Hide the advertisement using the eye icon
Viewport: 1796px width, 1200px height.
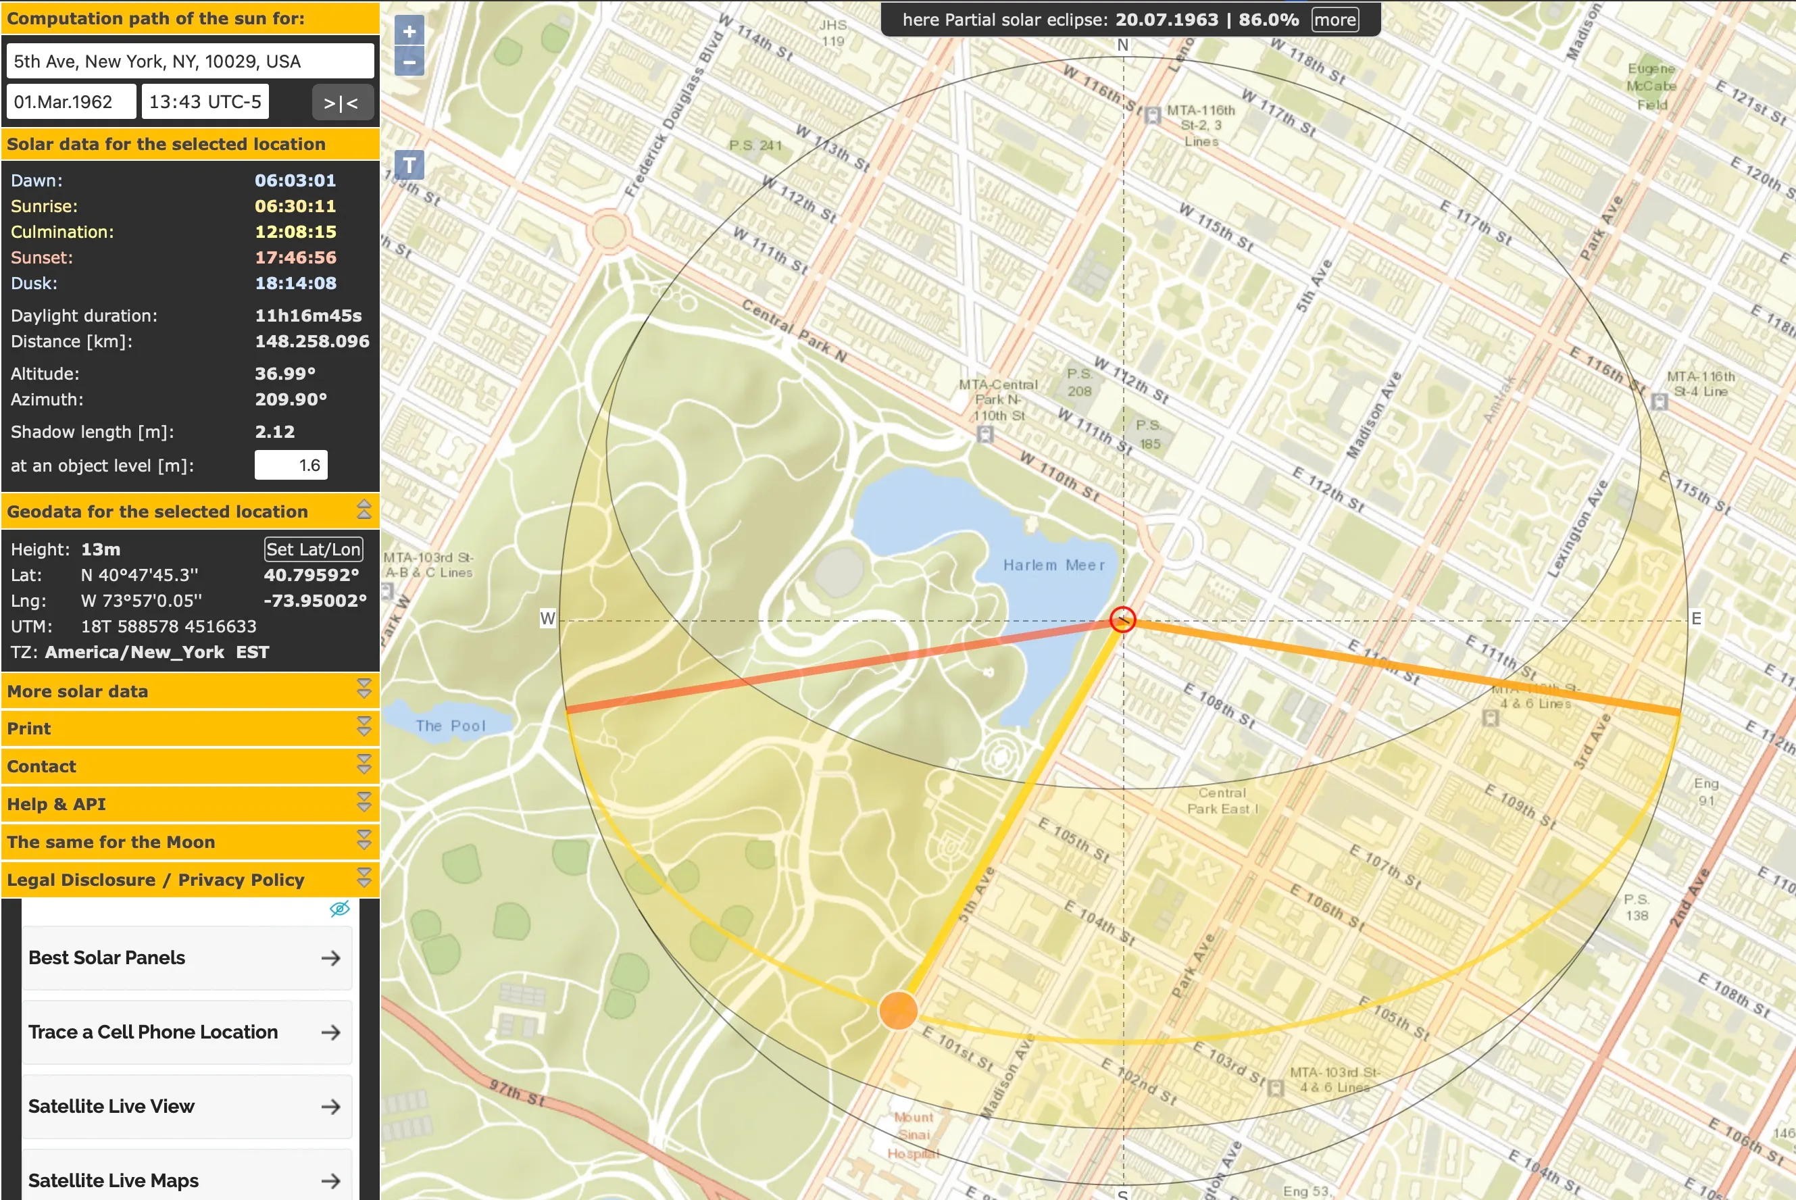click(339, 909)
